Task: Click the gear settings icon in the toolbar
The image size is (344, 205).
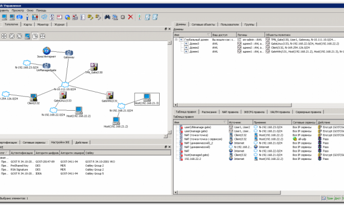Action: click(x=123, y=17)
